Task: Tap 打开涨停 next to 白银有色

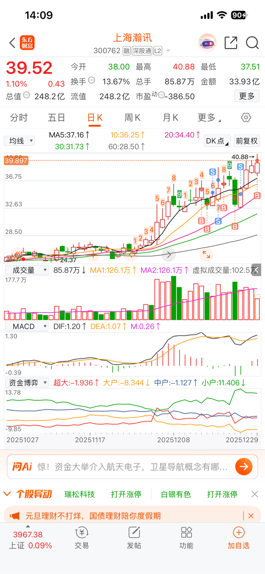Action: coord(222,494)
